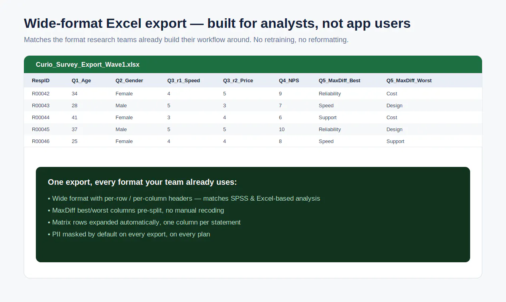Click Cost worst value in row R00044
The height and width of the screenshot is (302, 506).
coord(392,117)
